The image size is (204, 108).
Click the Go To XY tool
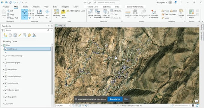point(47,14)
